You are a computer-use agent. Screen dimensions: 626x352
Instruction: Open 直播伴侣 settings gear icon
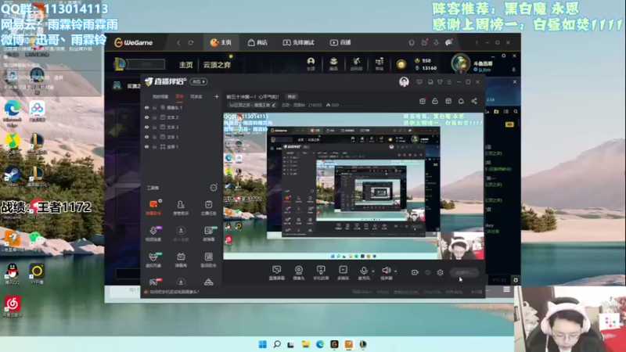pos(440,272)
